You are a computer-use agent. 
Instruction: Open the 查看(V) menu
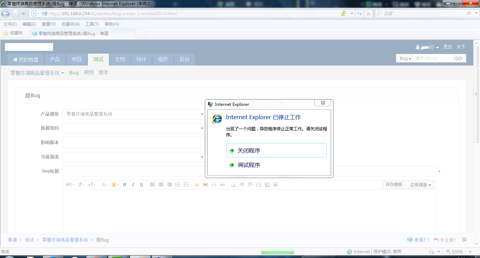[49, 24]
